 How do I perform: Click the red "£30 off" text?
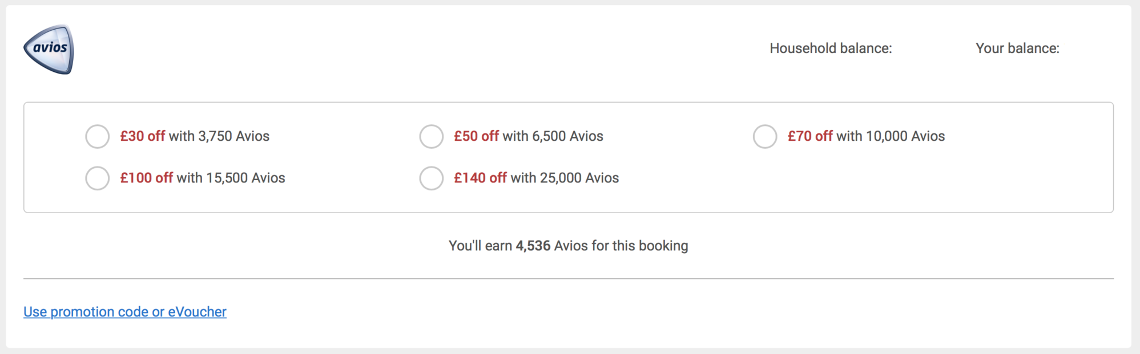pos(142,136)
